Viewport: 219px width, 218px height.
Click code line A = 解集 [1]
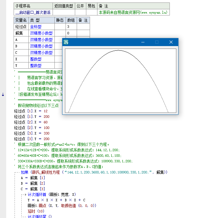33,178
